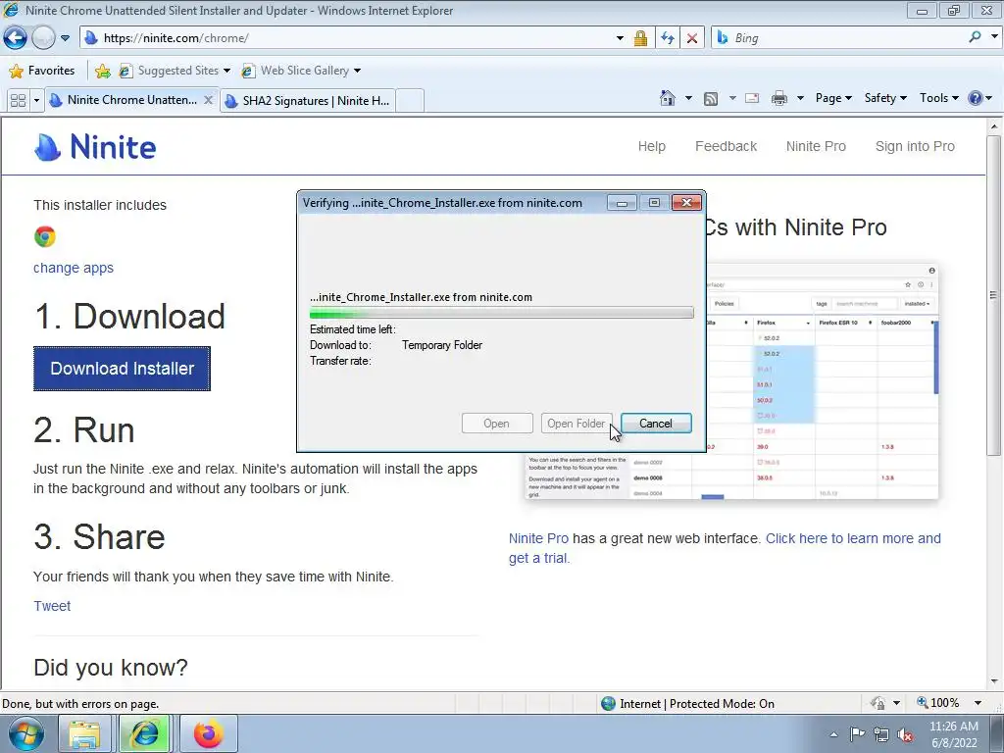
Task: Open the Tools menu
Action: pyautogui.click(x=938, y=98)
